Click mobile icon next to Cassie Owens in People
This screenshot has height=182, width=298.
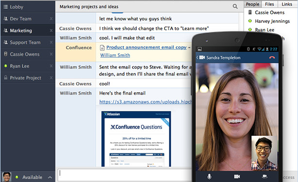pyautogui.click(x=250, y=12)
